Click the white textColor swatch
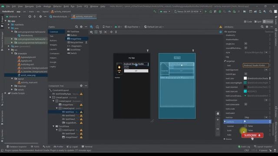The height and width of the screenshot is (156, 278). click(x=245, y=78)
